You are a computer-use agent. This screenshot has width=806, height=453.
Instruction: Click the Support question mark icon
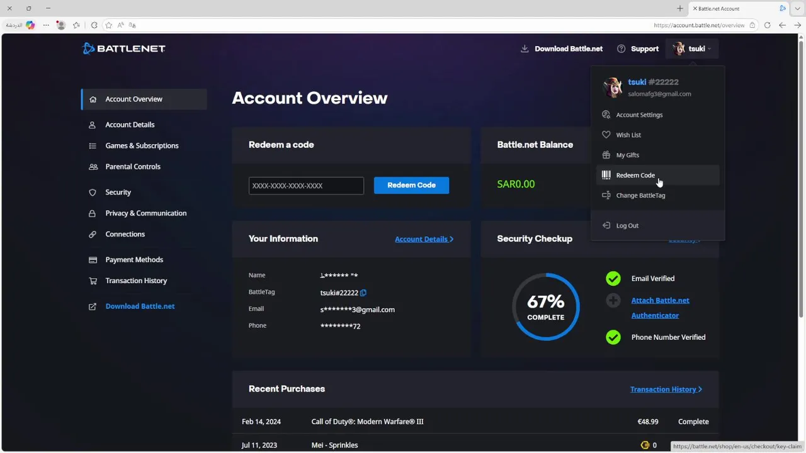pyautogui.click(x=622, y=48)
